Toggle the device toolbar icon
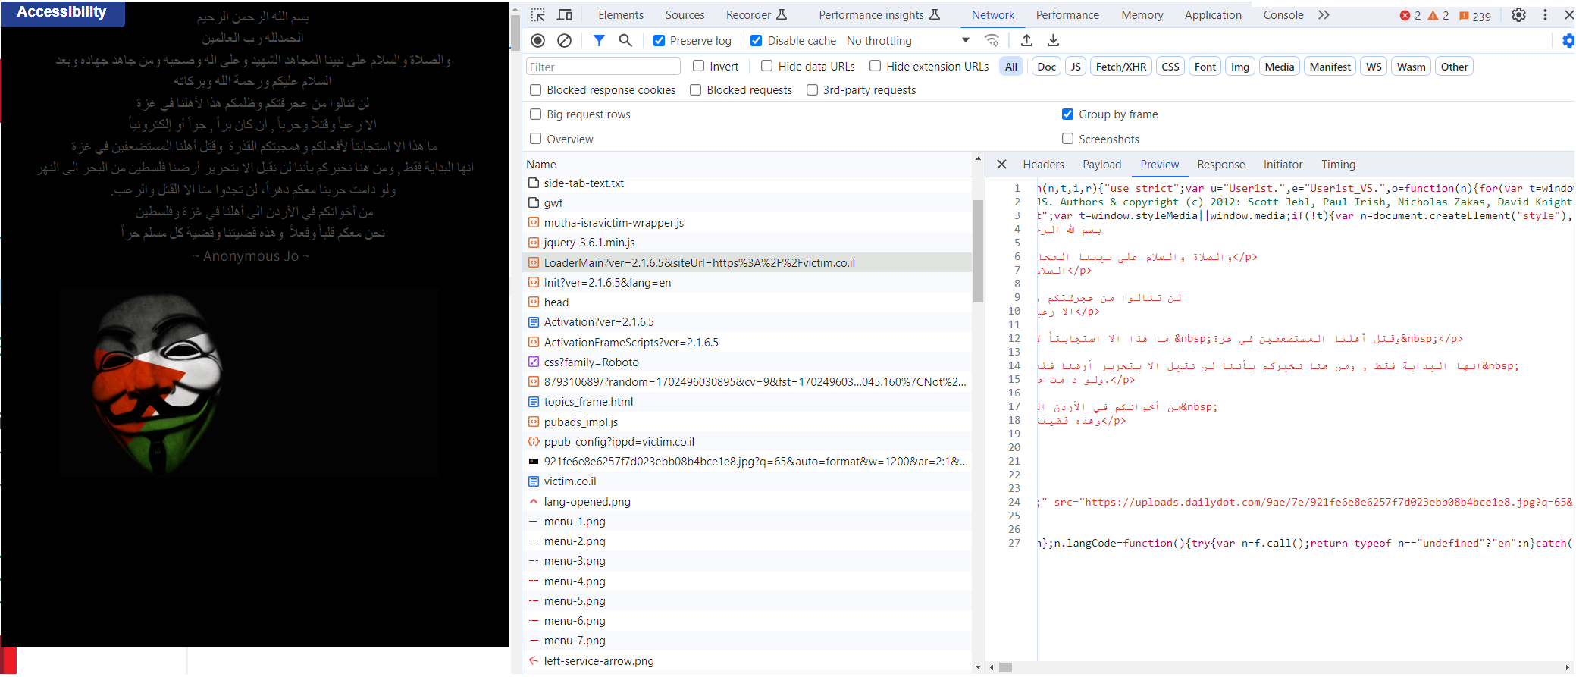This screenshot has width=1576, height=677. pyautogui.click(x=565, y=15)
